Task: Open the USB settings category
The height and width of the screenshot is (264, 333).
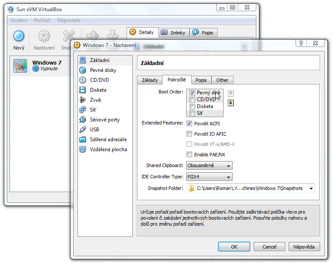Action: (x=105, y=130)
